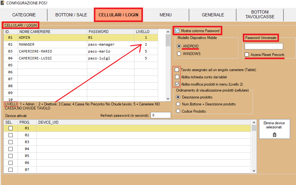Check the SEL. box for device 01
296x185 pixels.
click(x=11, y=128)
